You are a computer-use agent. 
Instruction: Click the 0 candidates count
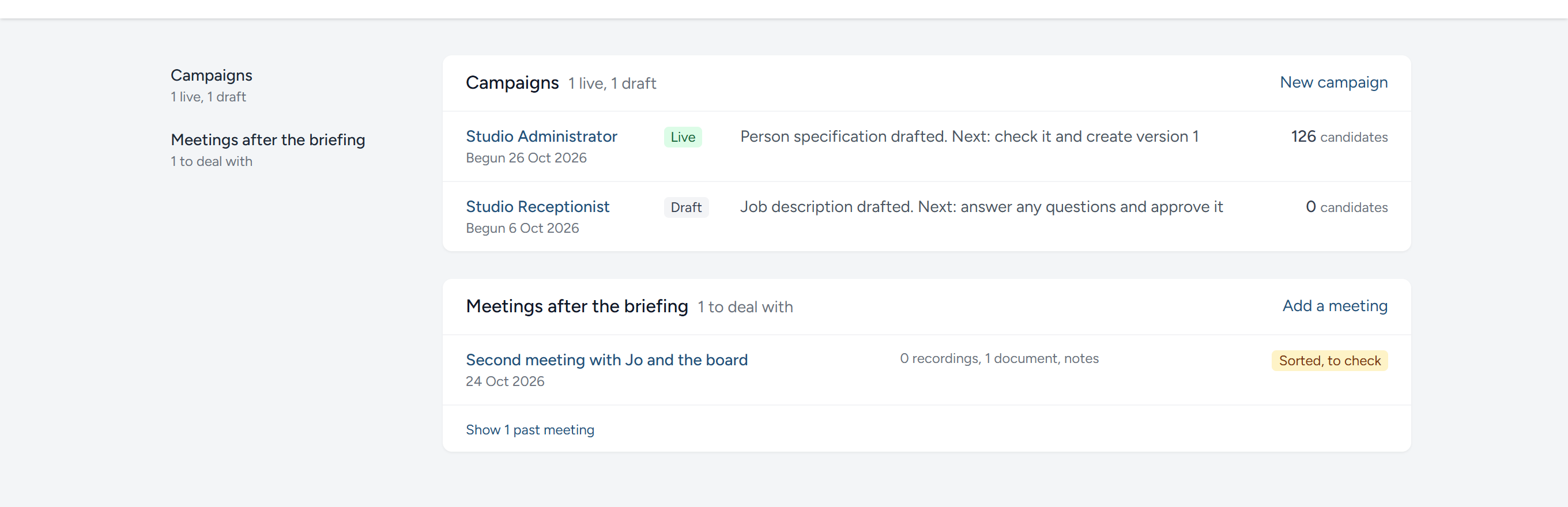click(1346, 207)
